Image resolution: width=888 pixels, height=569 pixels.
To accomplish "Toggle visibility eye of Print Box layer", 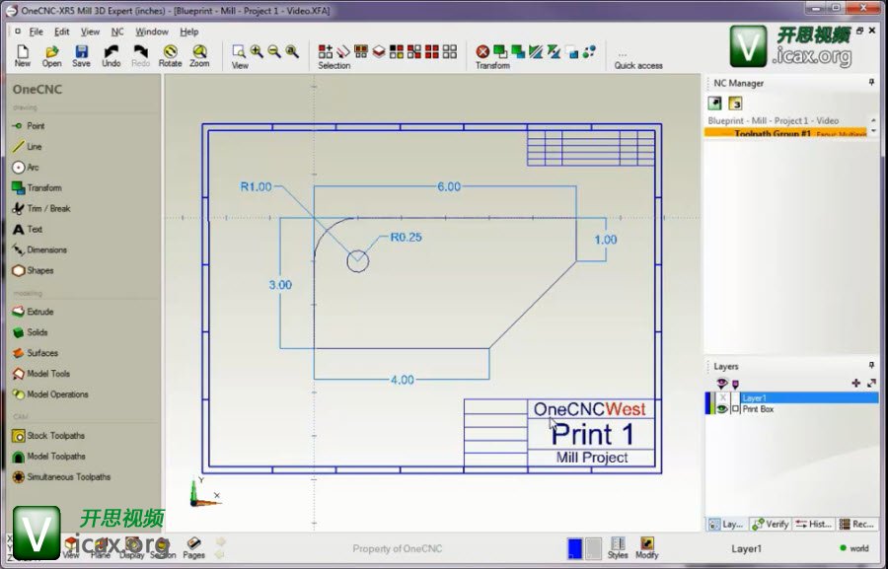I will point(722,409).
